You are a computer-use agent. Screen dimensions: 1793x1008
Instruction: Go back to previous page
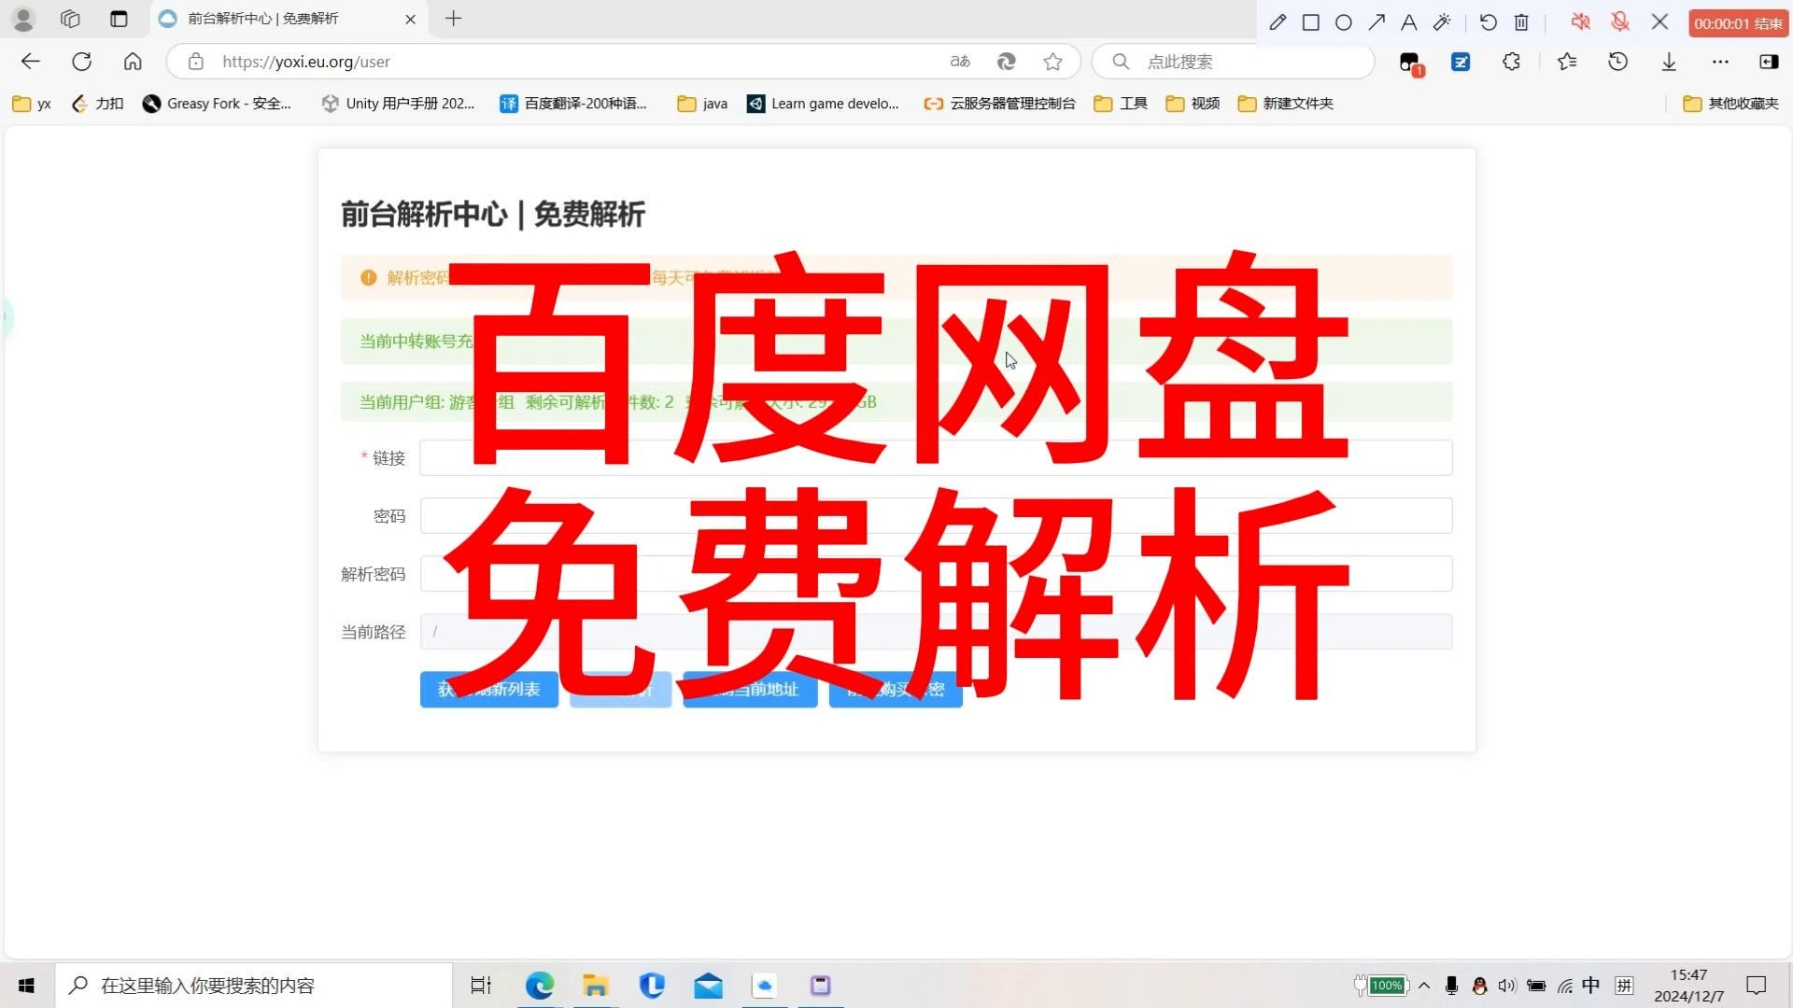pos(31,62)
